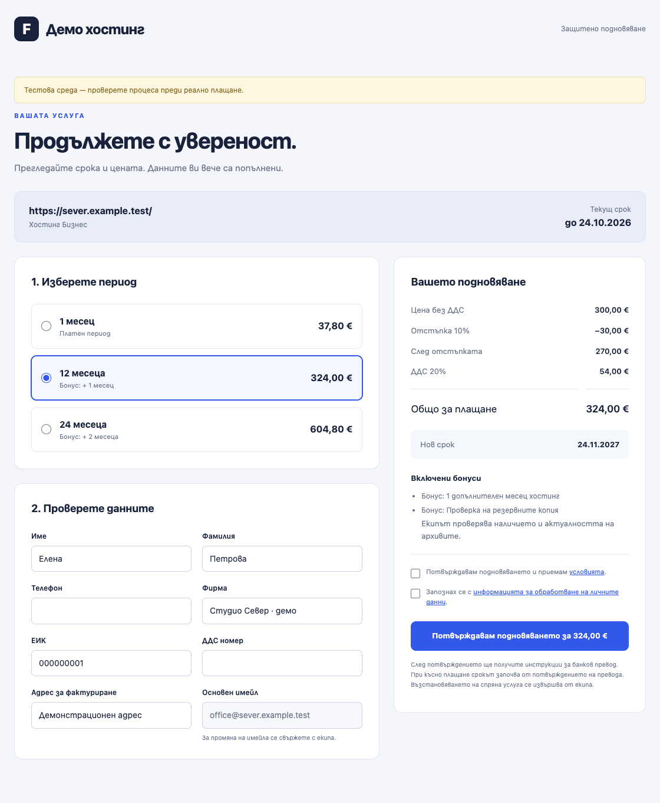Image resolution: width=660 pixels, height=803 pixels.
Task: Click the до 24.10.2026 current term text
Action: 598,223
